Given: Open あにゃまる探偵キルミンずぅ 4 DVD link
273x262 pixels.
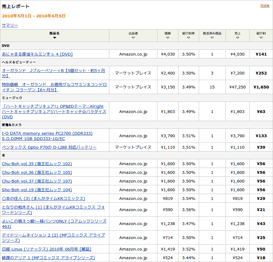Looking at the screenshot, I should point(37,54).
